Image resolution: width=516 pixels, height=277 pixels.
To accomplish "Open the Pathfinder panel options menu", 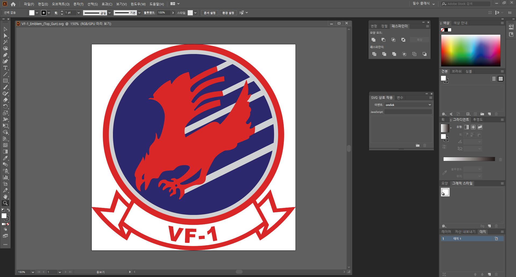I will (x=428, y=26).
